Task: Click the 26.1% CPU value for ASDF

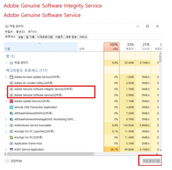Action: [x=114, y=149]
